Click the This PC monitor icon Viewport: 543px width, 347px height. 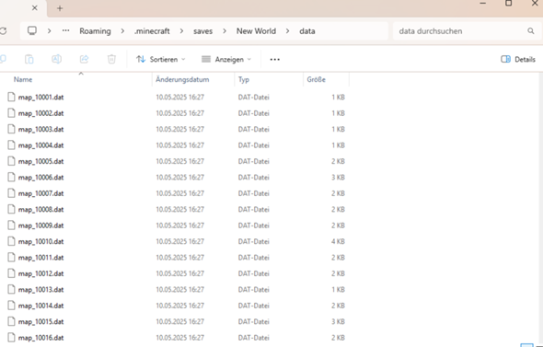(x=32, y=30)
